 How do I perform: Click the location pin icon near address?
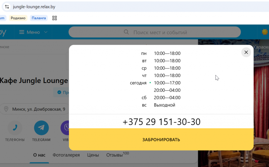tap(6, 109)
